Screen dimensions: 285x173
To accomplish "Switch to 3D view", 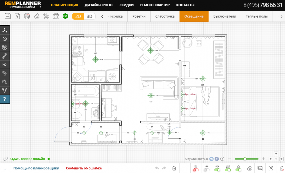I will pos(90,16).
